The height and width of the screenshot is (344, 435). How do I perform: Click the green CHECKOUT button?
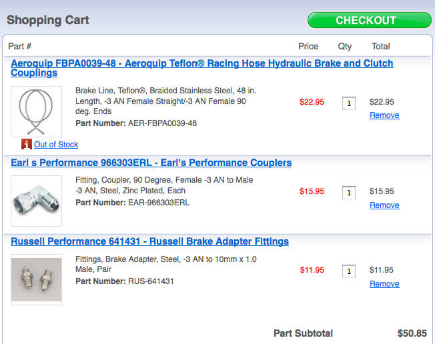369,20
